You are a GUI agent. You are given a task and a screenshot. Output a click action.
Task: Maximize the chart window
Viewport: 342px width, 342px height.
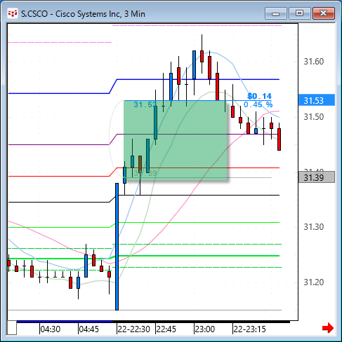(x=299, y=13)
